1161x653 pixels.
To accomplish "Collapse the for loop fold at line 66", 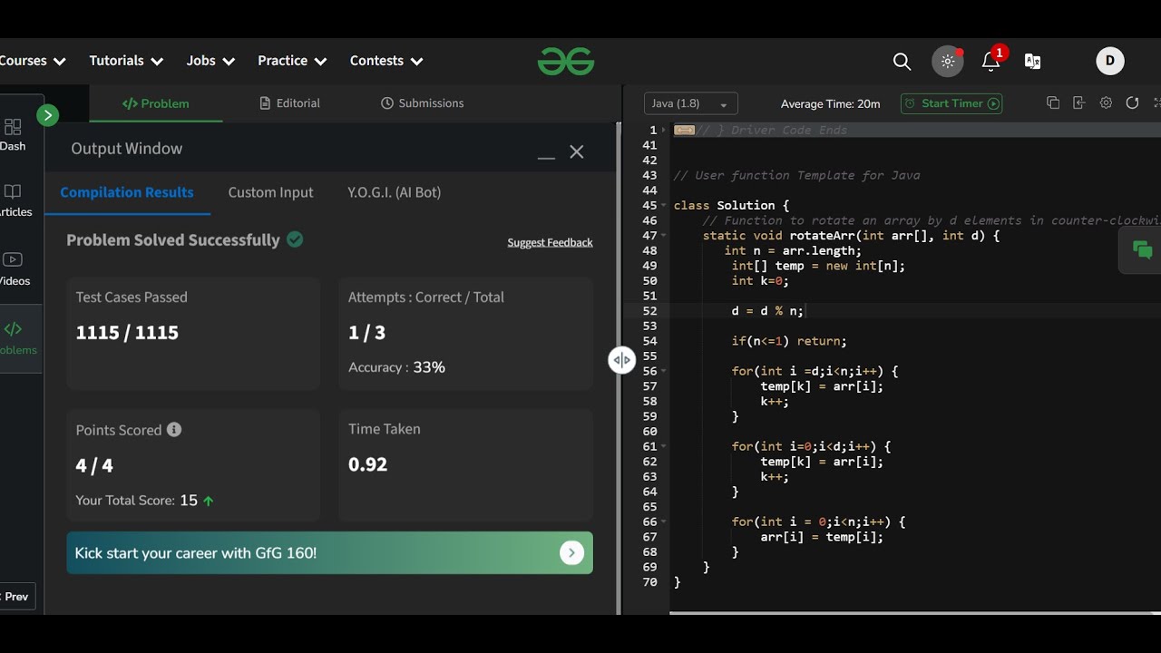I will click(664, 521).
